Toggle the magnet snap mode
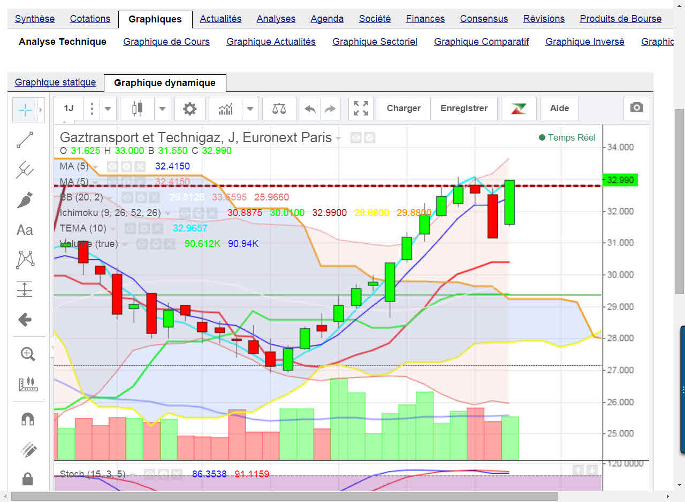This screenshot has width=685, height=502. pos(27,419)
